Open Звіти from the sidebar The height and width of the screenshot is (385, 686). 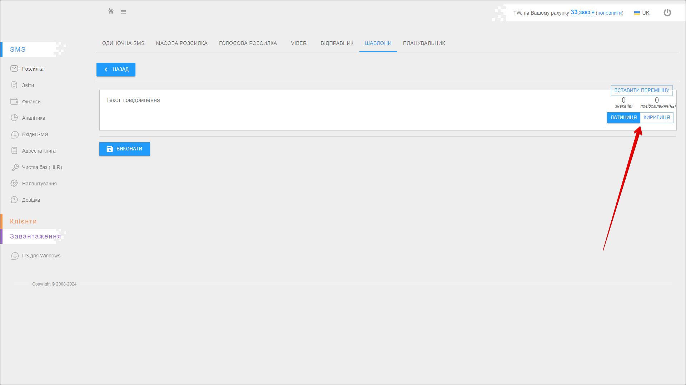pyautogui.click(x=28, y=85)
